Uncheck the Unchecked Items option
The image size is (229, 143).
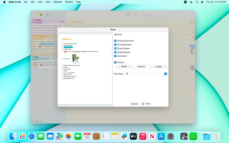pyautogui.click(x=115, y=41)
